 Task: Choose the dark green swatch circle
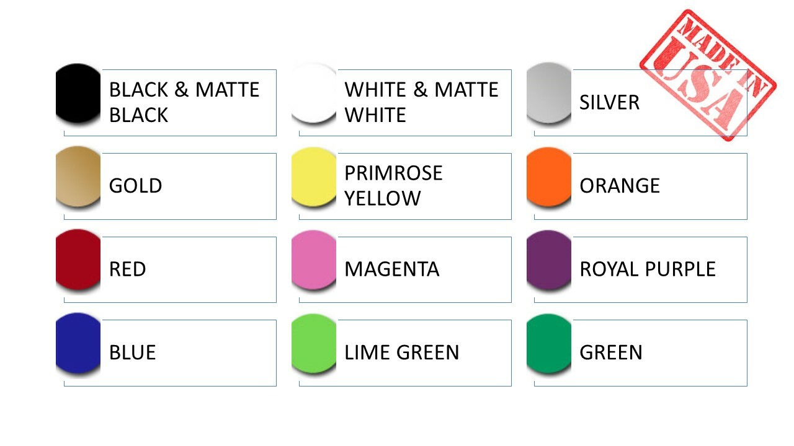tap(549, 343)
